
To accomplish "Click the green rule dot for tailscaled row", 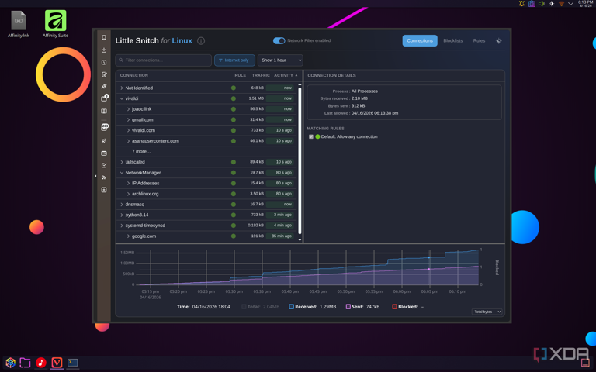I will point(234,162).
